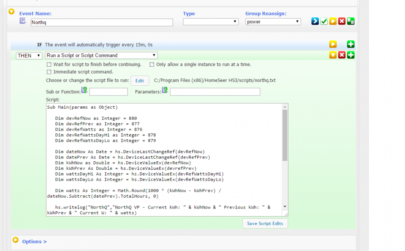Delete the Northq event using the header red X
The width and height of the screenshot is (405, 251).
(342, 21)
